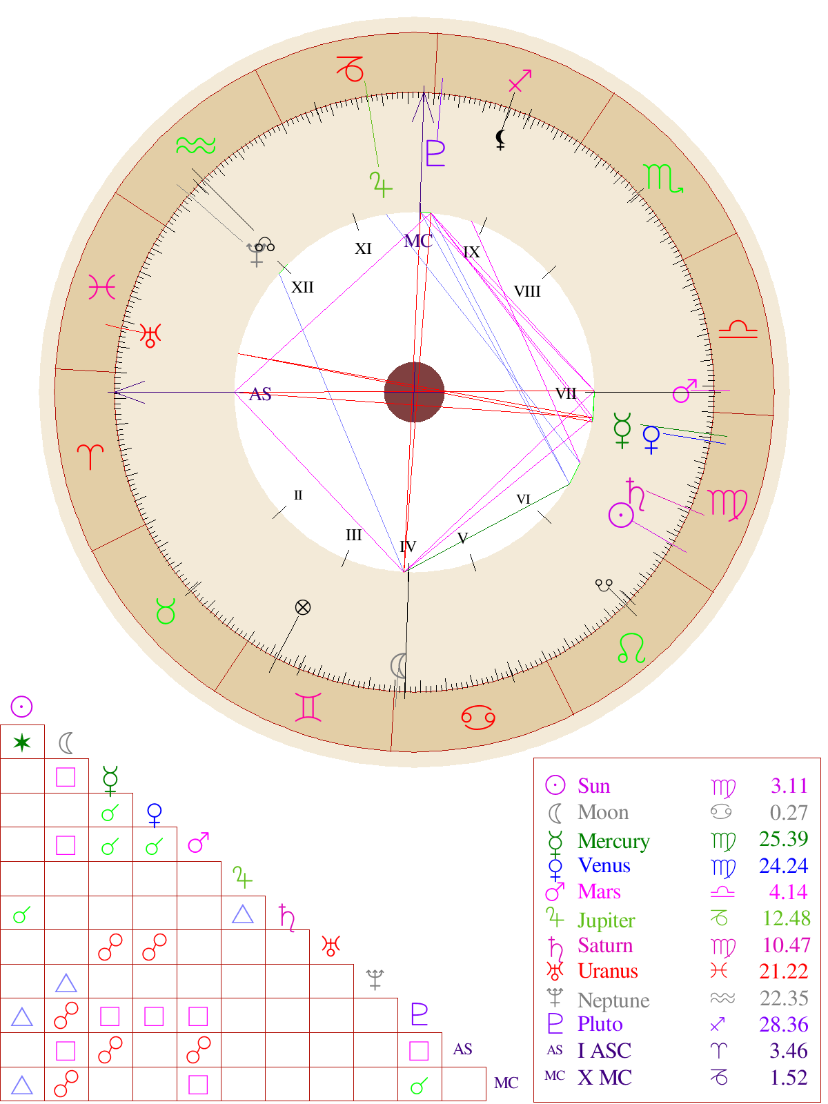Click the Pluto glyph inside the chart wheel
The height and width of the screenshot is (1104, 828).
(x=435, y=153)
